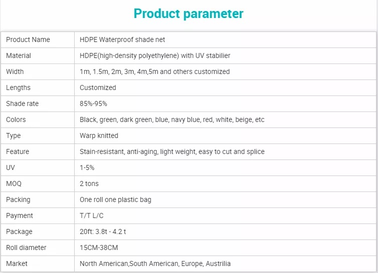The width and height of the screenshot is (378, 273).
Task: Click the "2 tons" MOQ value
Action: [x=89, y=183]
